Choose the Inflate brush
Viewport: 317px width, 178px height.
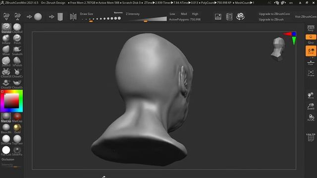(6, 39)
